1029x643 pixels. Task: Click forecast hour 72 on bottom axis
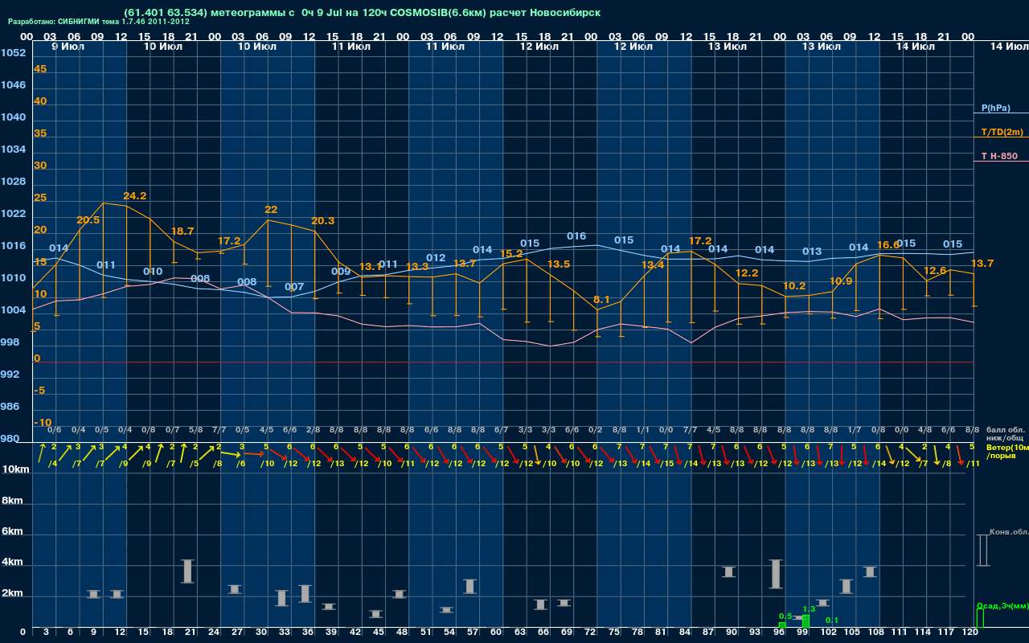590,633
